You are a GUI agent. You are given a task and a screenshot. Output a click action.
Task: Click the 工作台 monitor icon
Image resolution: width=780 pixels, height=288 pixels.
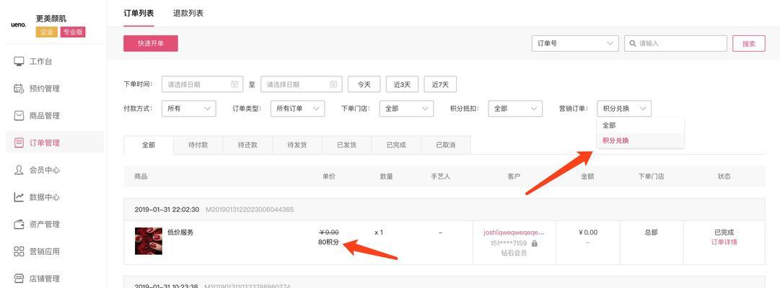point(19,62)
